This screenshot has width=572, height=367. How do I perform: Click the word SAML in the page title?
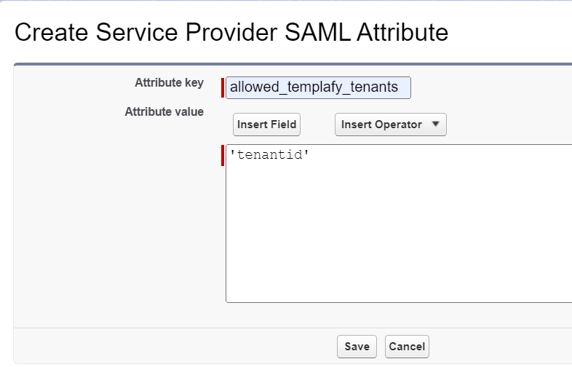point(317,32)
